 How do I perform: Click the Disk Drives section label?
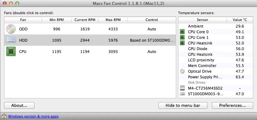pos(197,82)
